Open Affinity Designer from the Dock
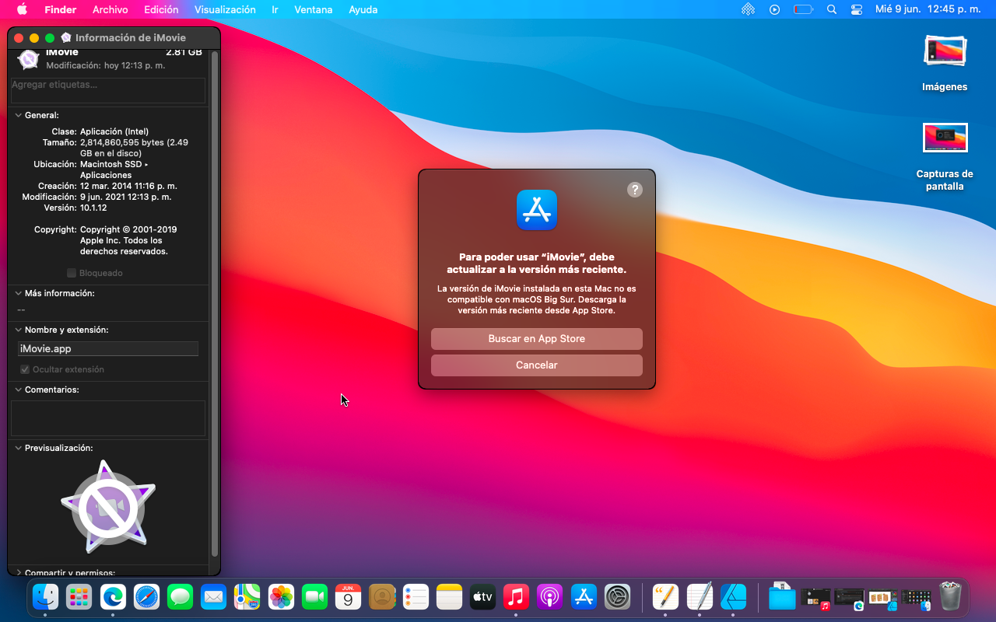 coord(733,597)
